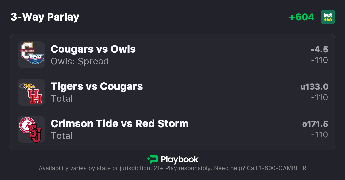Open the Tigers vs Cougars matchup
This screenshot has width=345, height=180.
tap(97, 87)
